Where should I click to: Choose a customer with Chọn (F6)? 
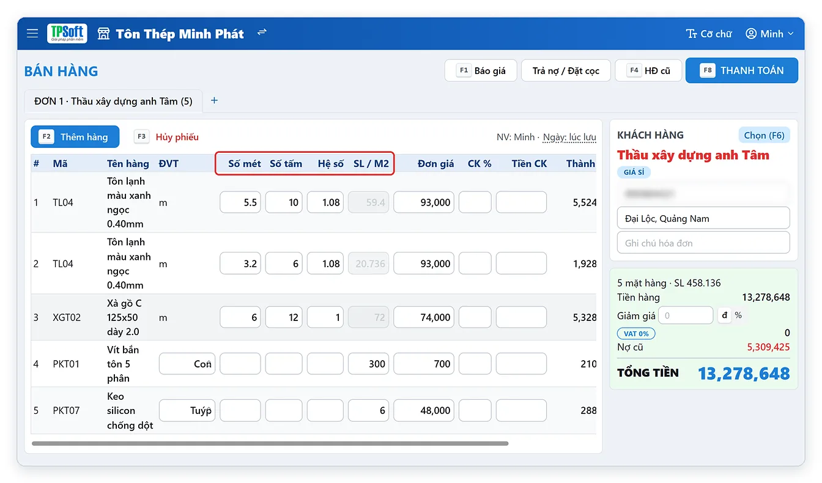point(764,135)
